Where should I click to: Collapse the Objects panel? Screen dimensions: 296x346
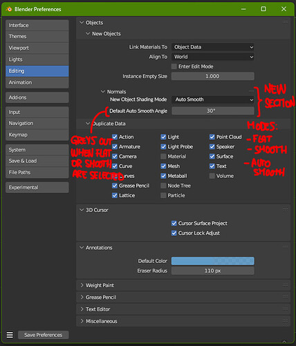pyautogui.click(x=82, y=23)
